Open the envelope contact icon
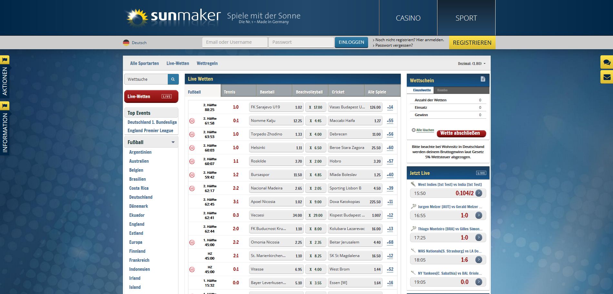This screenshot has height=294, width=613. tap(607, 77)
